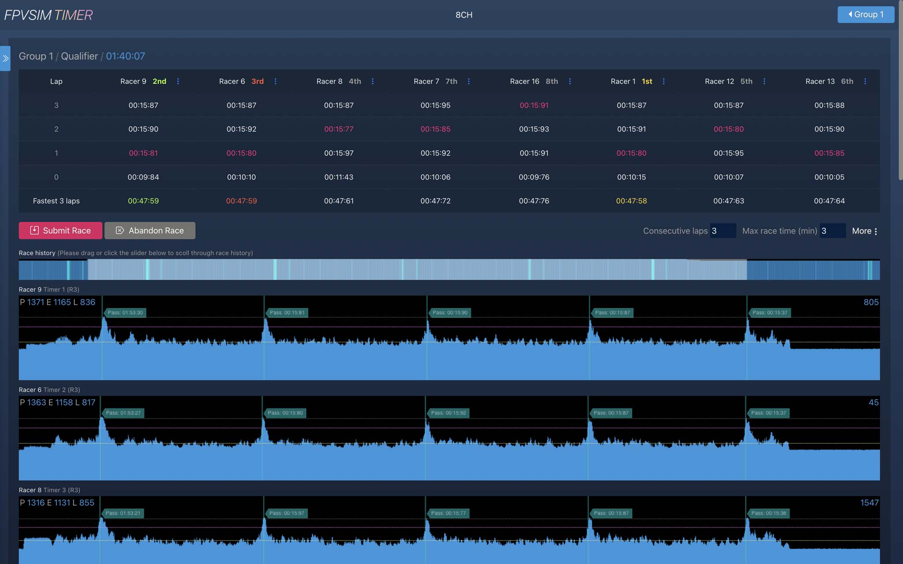Go back using Group 1 button
The image size is (903, 564).
click(866, 15)
